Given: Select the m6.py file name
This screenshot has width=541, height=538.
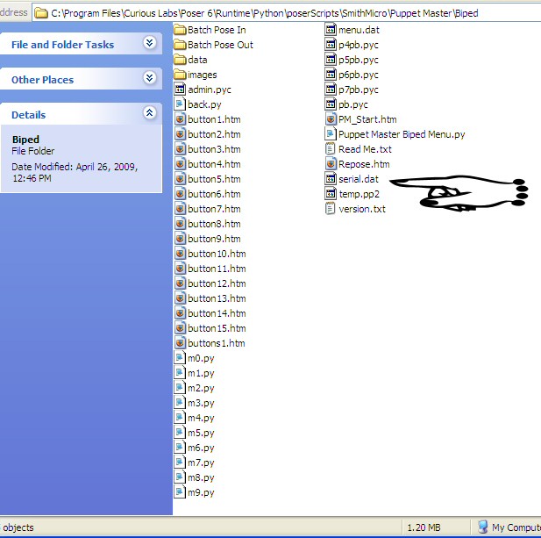Looking at the screenshot, I should coord(201,448).
